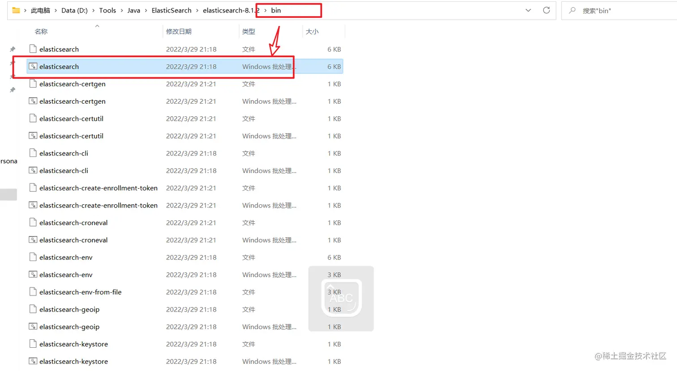
Task: Select the elasticsearch-certgen plain file icon
Action: [x=33, y=84]
